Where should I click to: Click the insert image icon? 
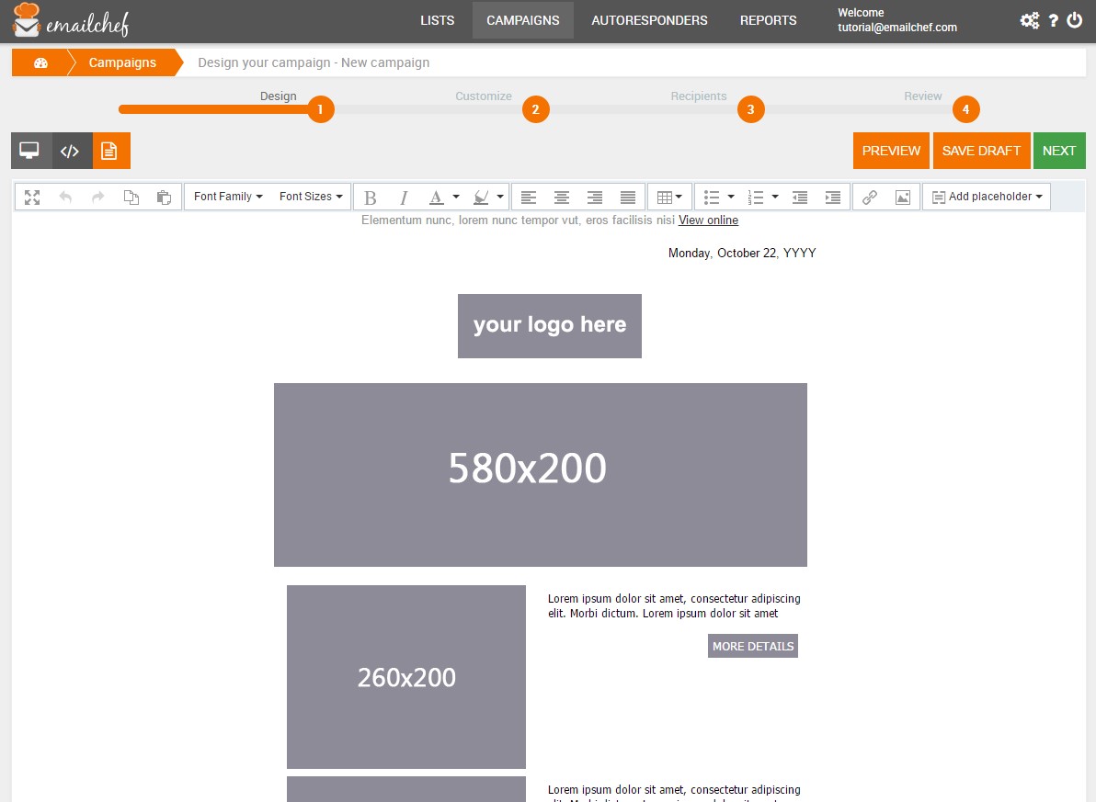902,198
